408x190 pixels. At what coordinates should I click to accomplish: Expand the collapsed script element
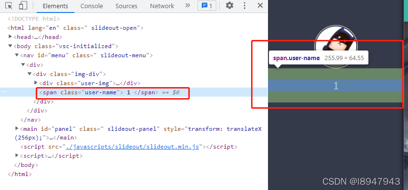[17, 156]
